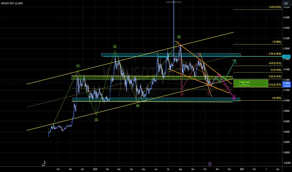Click 2025 on the time axis
Image resolution: width=292 pixels, height=172 pixels.
coord(242,169)
